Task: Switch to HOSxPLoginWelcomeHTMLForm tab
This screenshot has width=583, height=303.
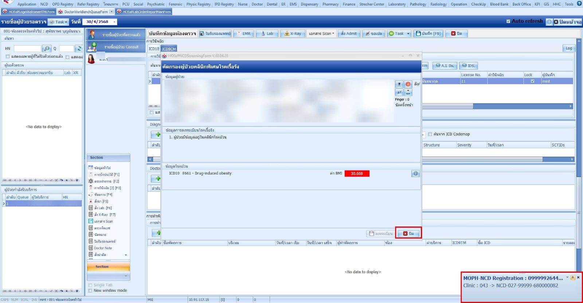Action: click(29, 12)
